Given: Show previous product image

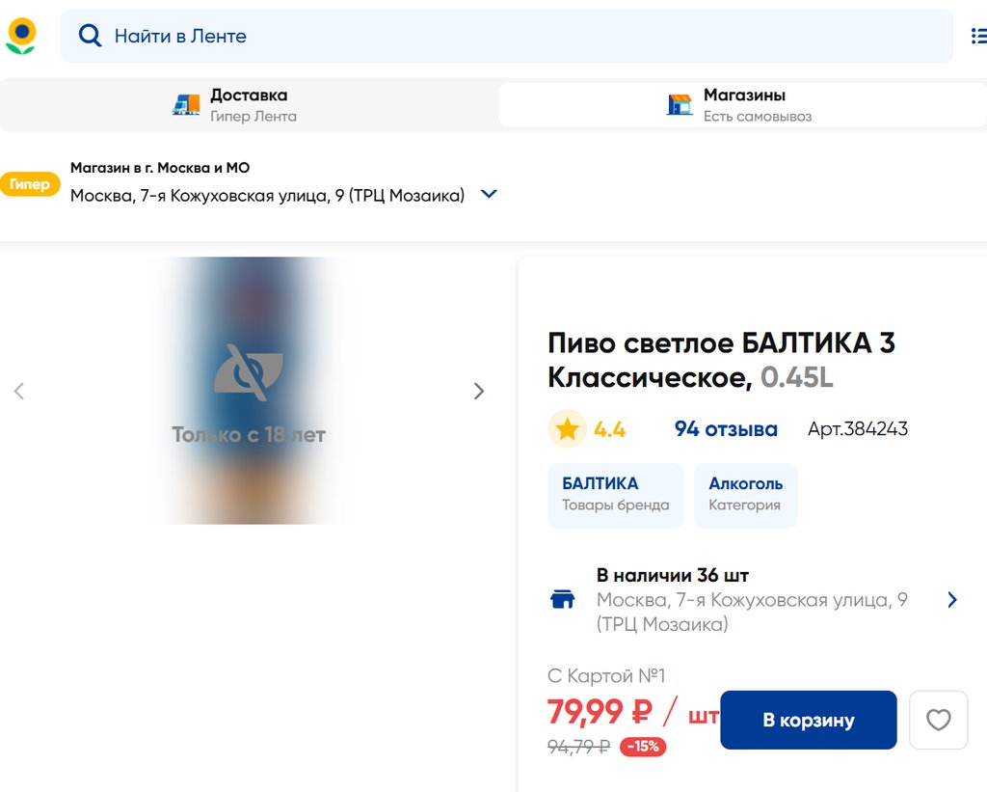Looking at the screenshot, I should pyautogui.click(x=19, y=391).
